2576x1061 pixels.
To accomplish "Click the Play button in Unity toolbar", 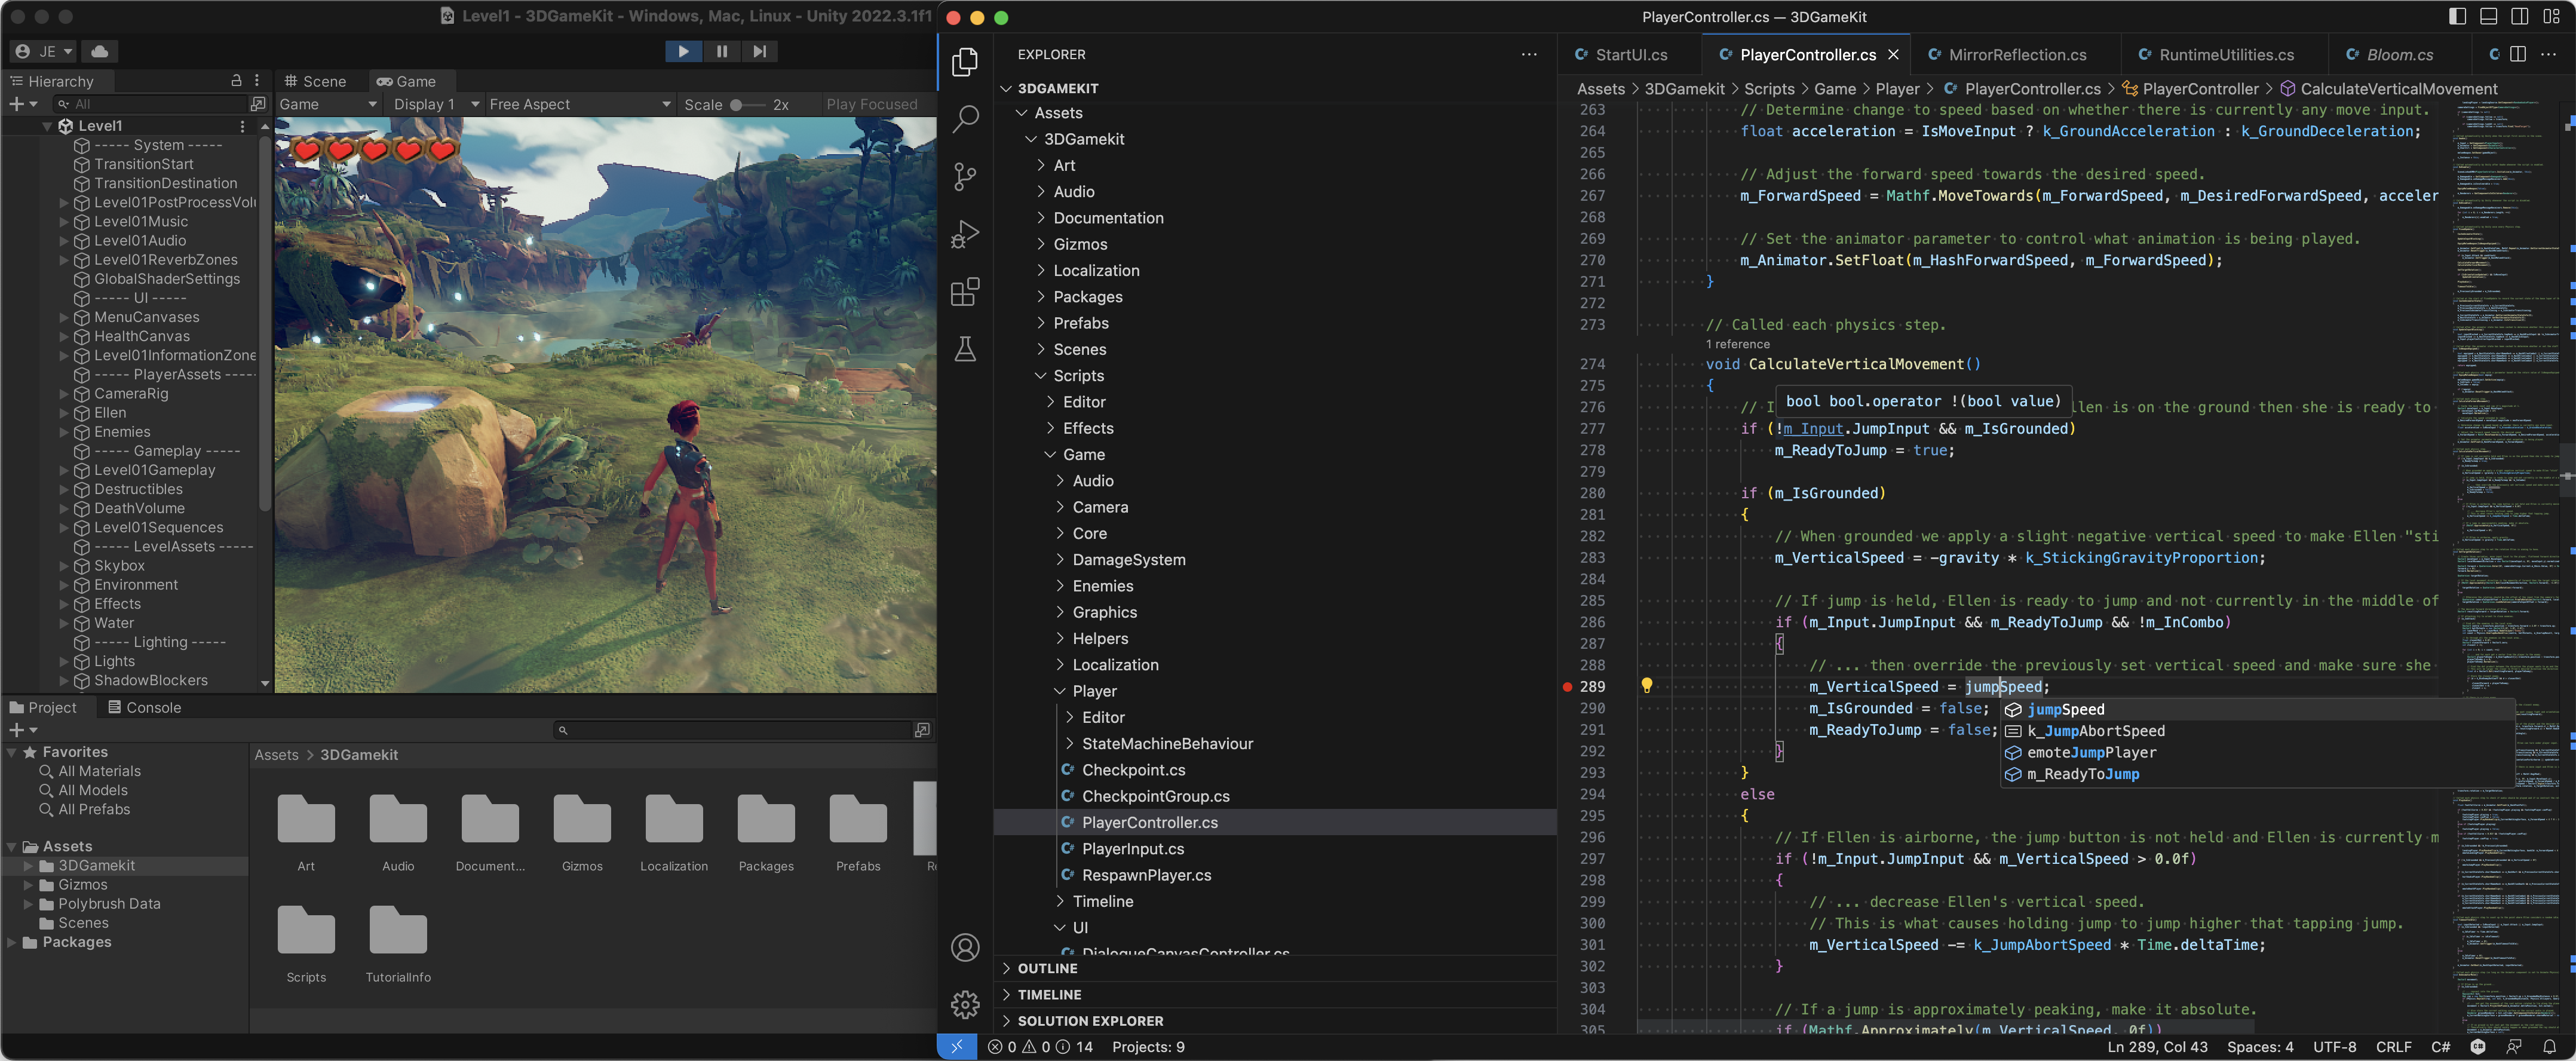I will pos(683,51).
